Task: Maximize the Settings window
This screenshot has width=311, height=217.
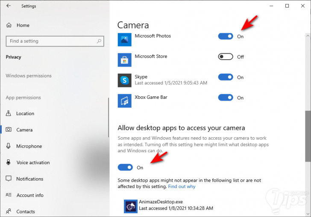Action: coord(287,6)
